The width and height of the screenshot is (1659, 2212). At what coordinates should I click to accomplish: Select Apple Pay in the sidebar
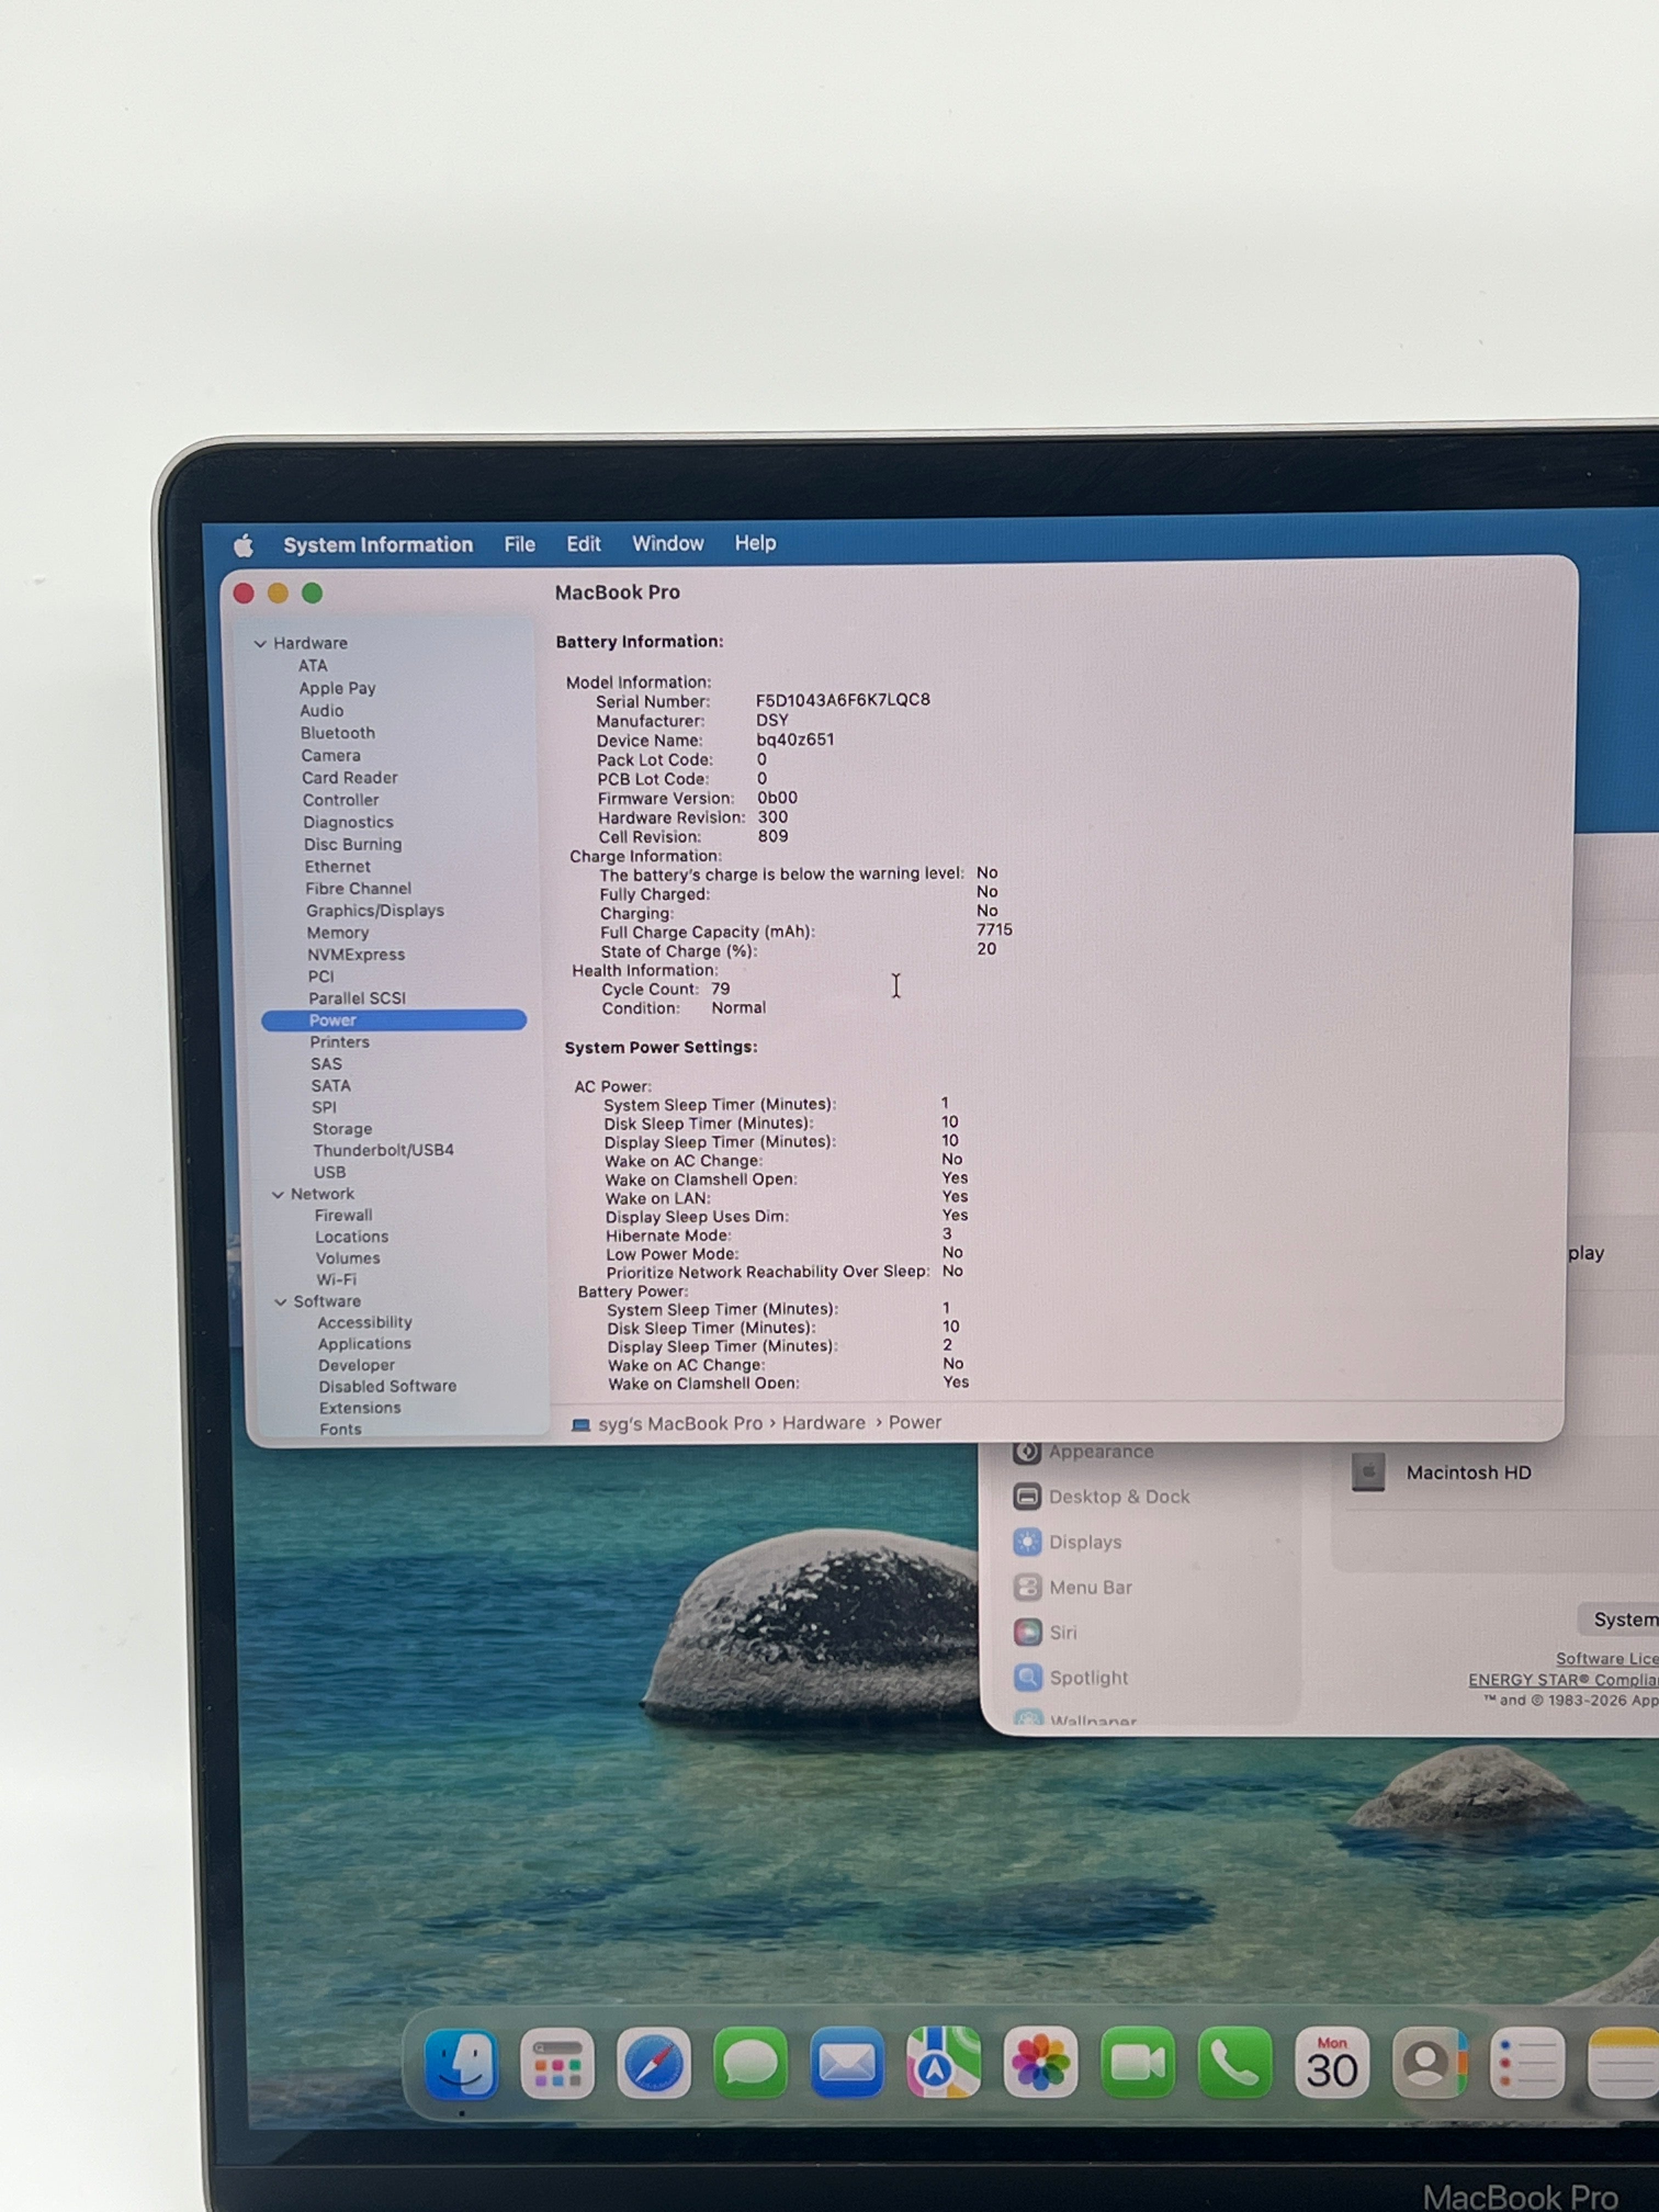[x=337, y=688]
